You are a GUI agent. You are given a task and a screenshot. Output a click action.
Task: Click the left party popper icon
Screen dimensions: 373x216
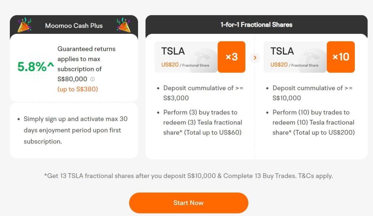click(x=25, y=25)
